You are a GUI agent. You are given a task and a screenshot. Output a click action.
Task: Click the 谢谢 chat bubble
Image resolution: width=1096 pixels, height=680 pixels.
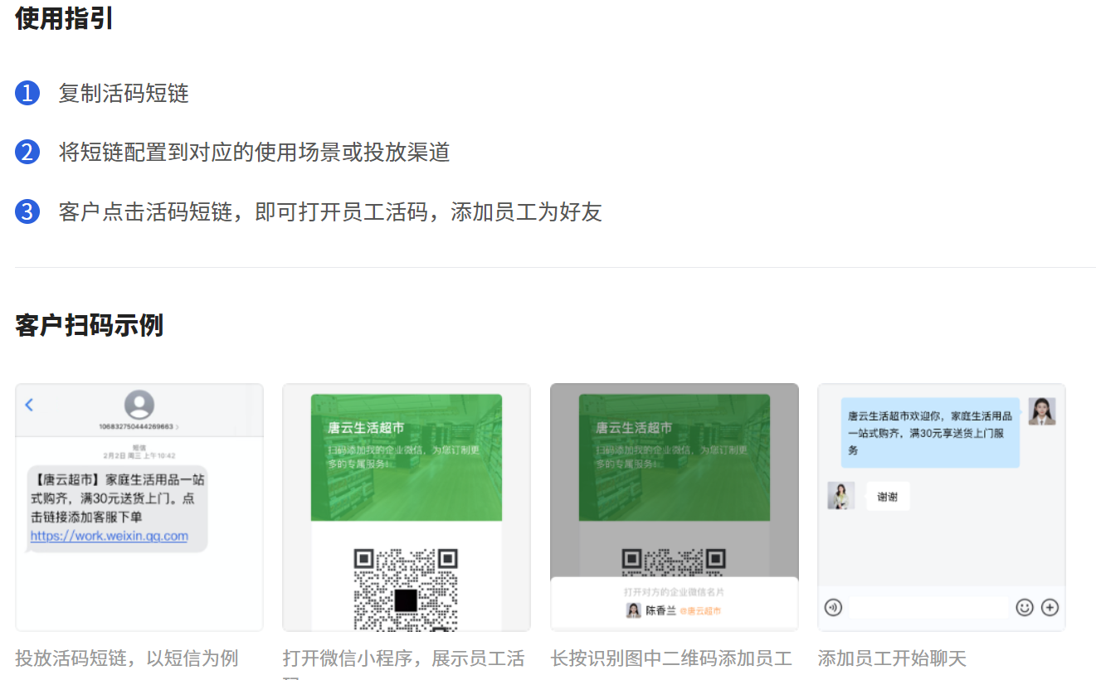pyautogui.click(x=888, y=497)
